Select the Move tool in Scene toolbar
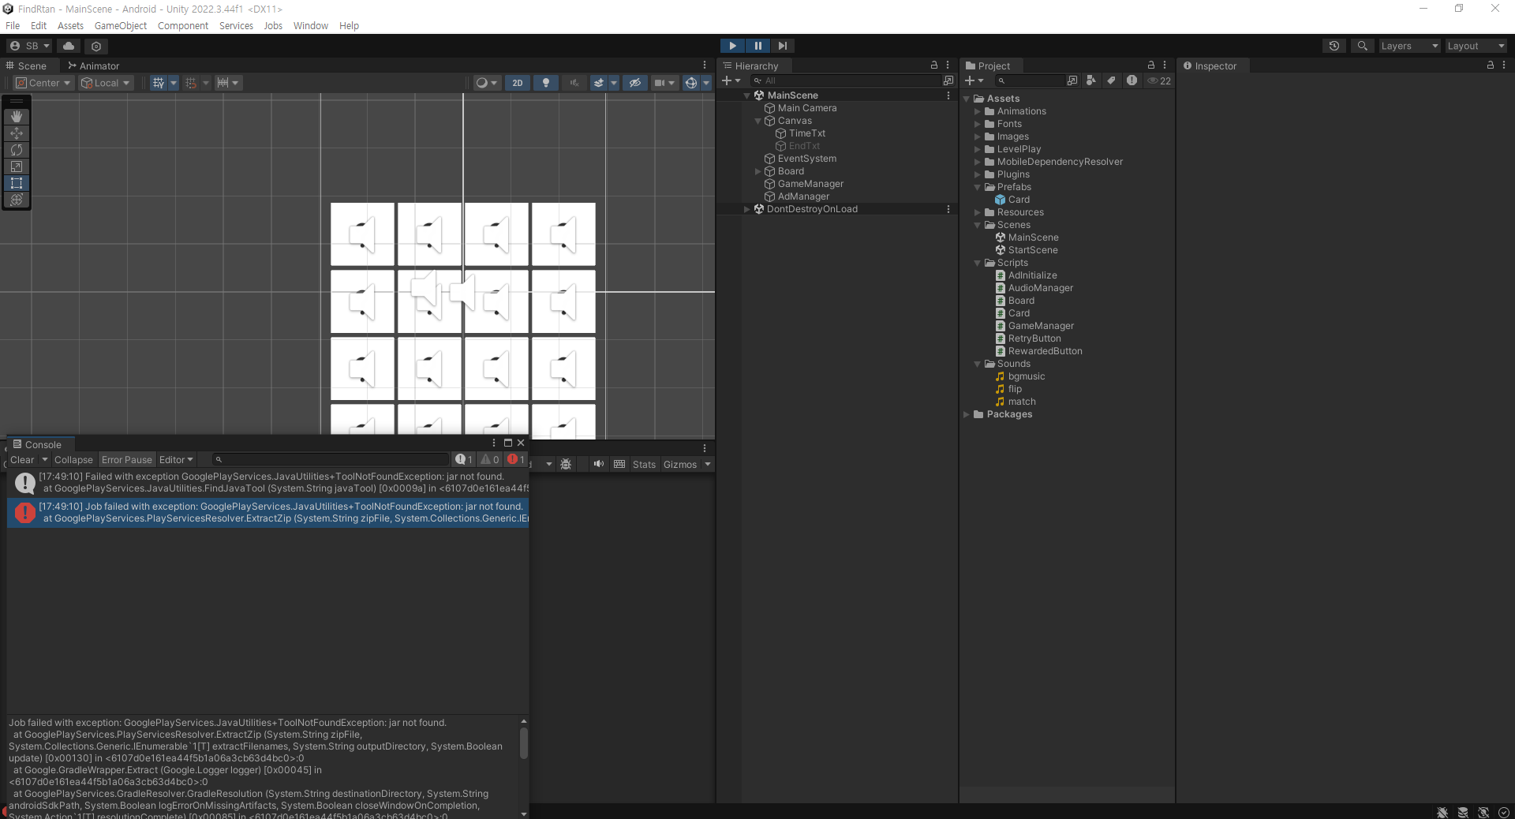Viewport: 1515px width, 819px height. pos(17,133)
